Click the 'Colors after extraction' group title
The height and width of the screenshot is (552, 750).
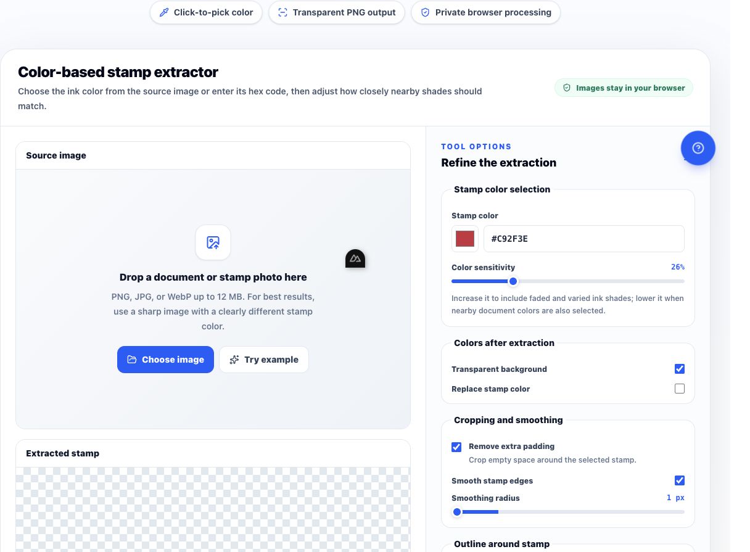[x=504, y=343]
